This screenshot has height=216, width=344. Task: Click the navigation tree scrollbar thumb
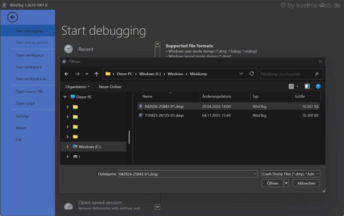click(129, 137)
